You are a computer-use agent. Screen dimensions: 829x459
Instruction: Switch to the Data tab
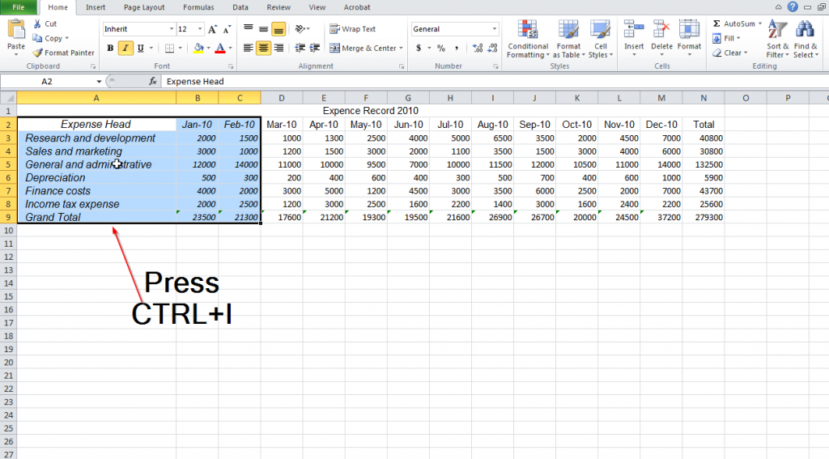click(x=240, y=7)
